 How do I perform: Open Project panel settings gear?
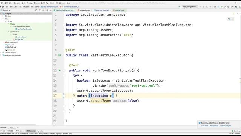point(47,10)
